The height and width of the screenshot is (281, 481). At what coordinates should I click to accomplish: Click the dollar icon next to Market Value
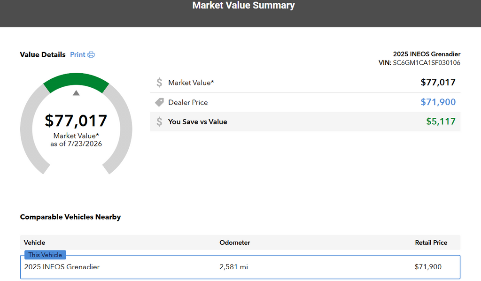pos(159,83)
